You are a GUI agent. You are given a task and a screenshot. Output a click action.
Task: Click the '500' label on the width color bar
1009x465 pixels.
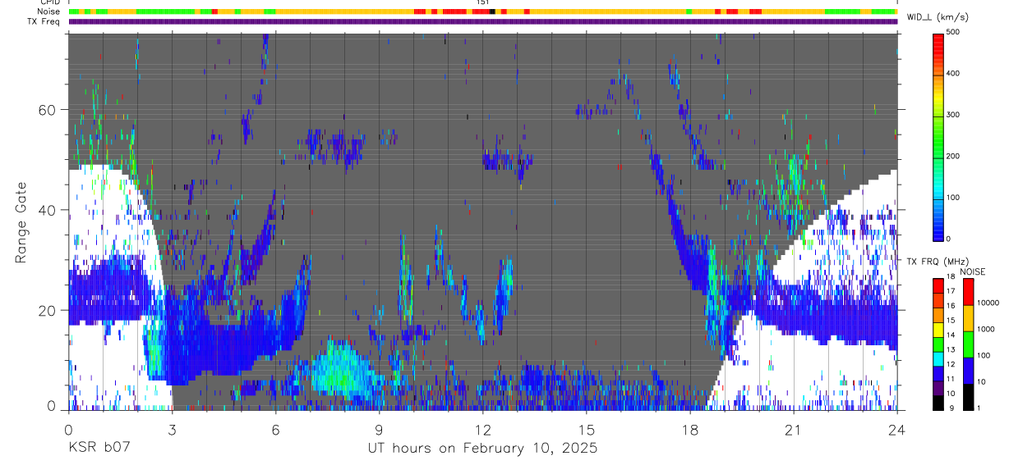click(x=953, y=32)
